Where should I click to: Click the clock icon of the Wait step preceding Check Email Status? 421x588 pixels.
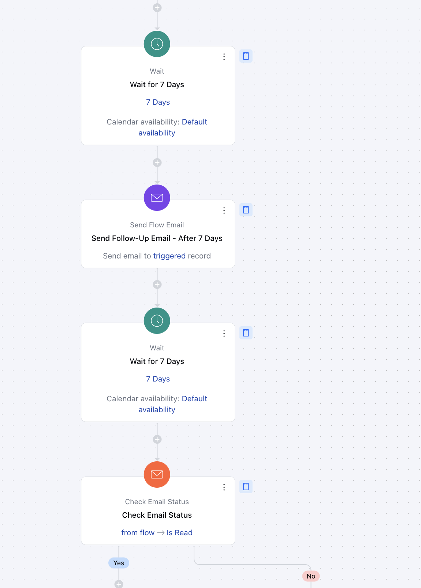point(157,321)
